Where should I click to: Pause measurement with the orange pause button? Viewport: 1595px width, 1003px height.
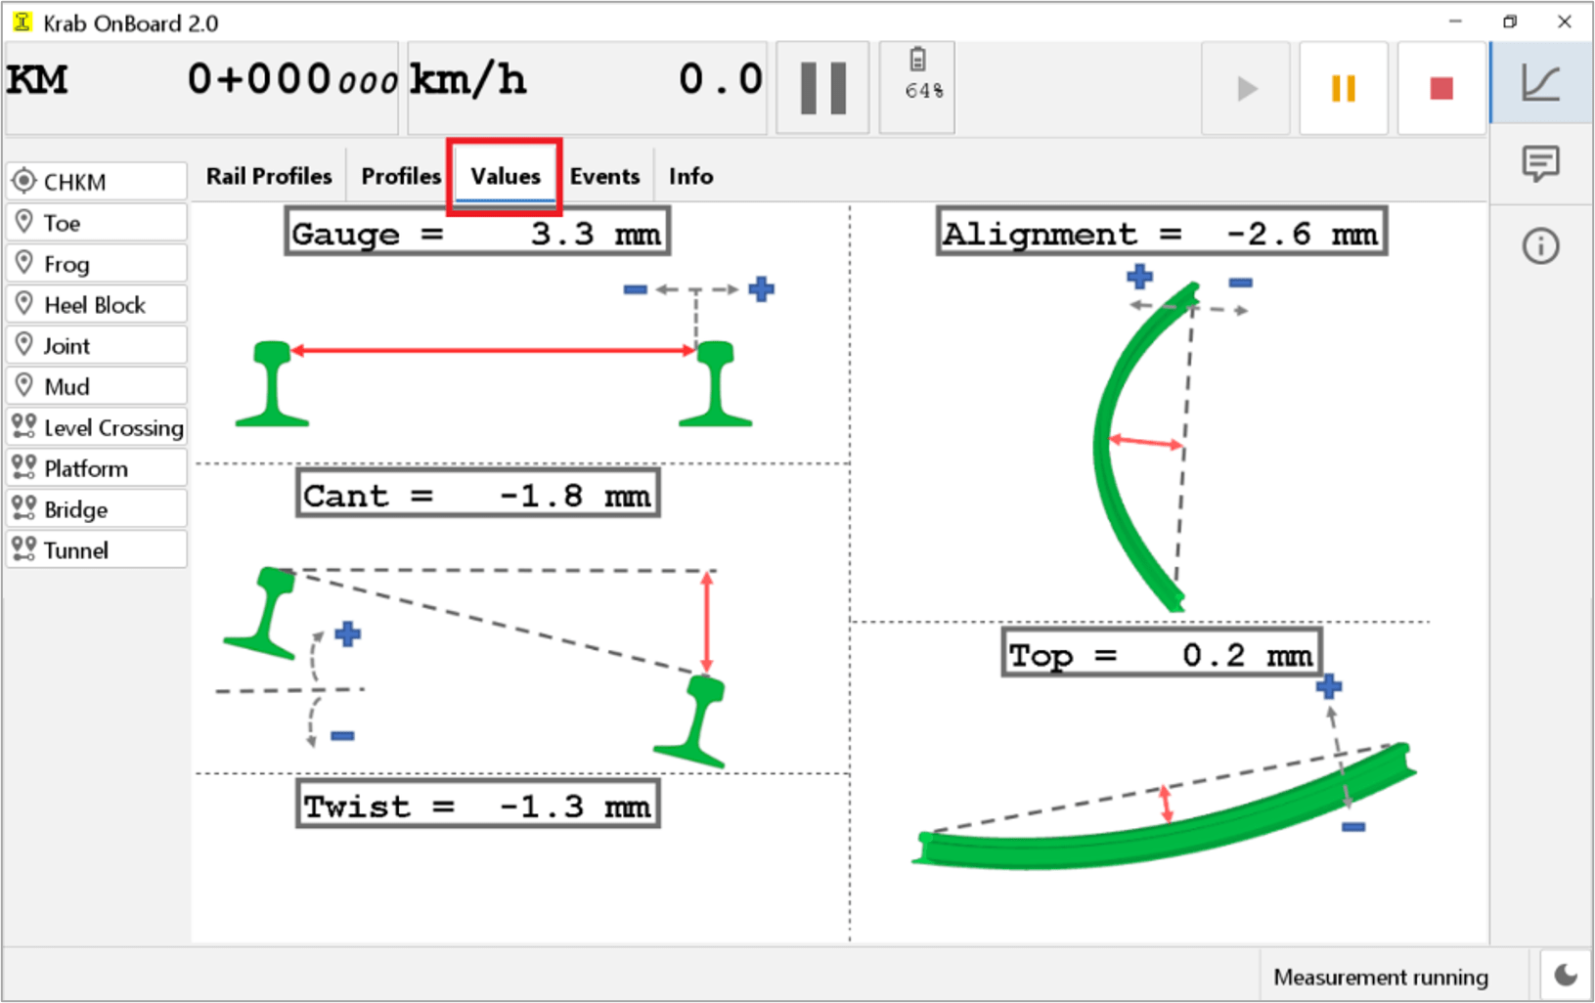(x=1344, y=89)
